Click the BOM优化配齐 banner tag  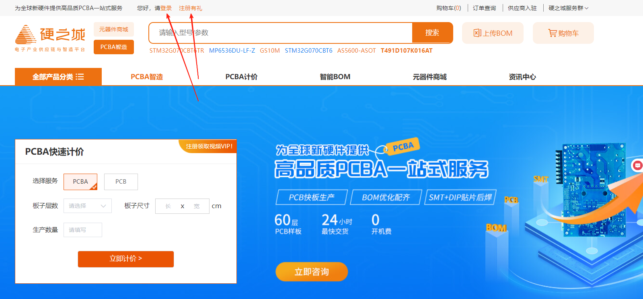386,197
